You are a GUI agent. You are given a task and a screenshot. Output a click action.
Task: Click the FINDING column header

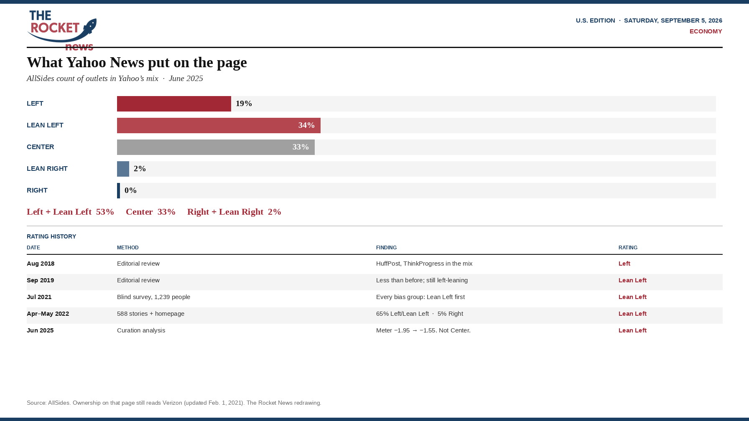386,248
